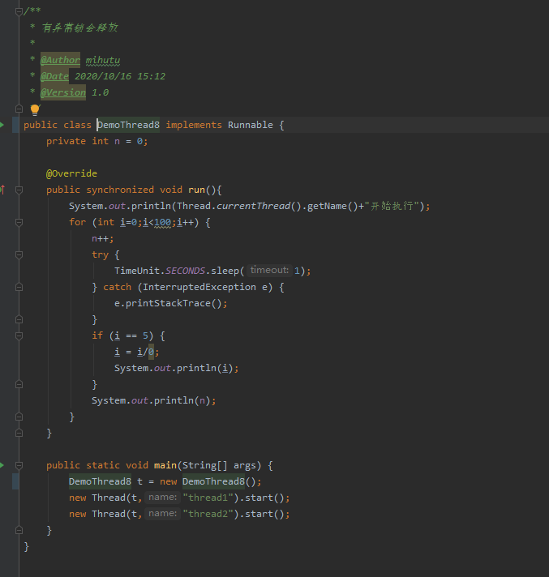
Task: Click the underlined 100 in the for condition
Action: [162, 222]
